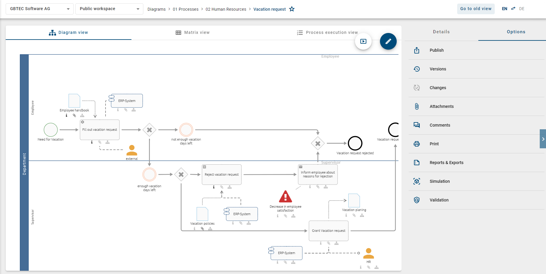
Task: Navigate to 02 Human Resources breadcrumb link
Action: (226, 9)
